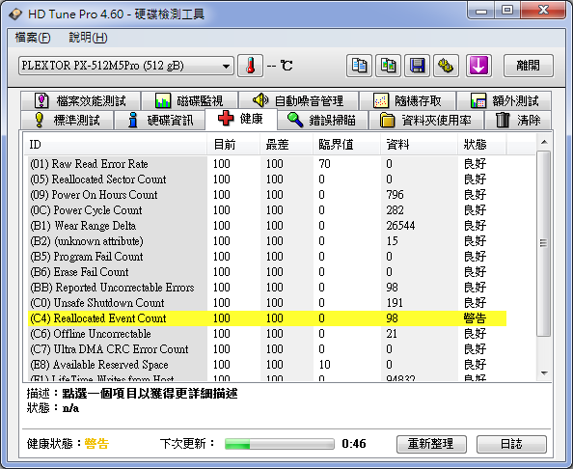Switch to the 隨機存取 tab

click(x=407, y=100)
